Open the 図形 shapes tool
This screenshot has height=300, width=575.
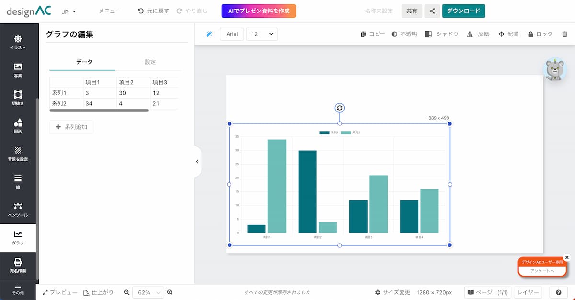(18, 125)
